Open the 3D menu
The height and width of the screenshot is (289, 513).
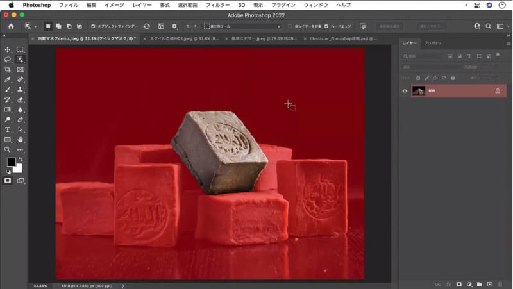point(242,5)
